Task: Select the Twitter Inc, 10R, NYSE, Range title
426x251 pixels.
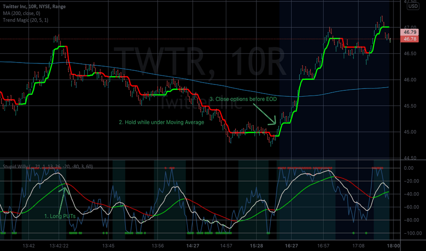Action: tap(34, 6)
